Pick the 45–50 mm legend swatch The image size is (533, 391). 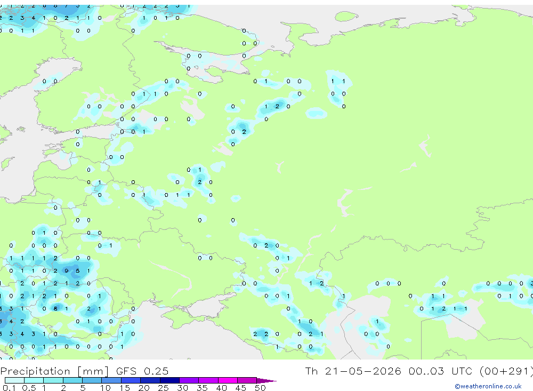(x=247, y=380)
